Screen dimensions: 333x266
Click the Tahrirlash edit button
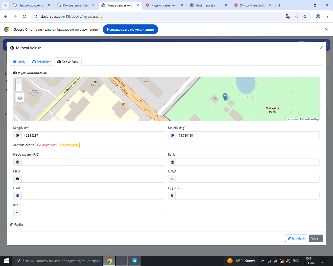(296, 238)
